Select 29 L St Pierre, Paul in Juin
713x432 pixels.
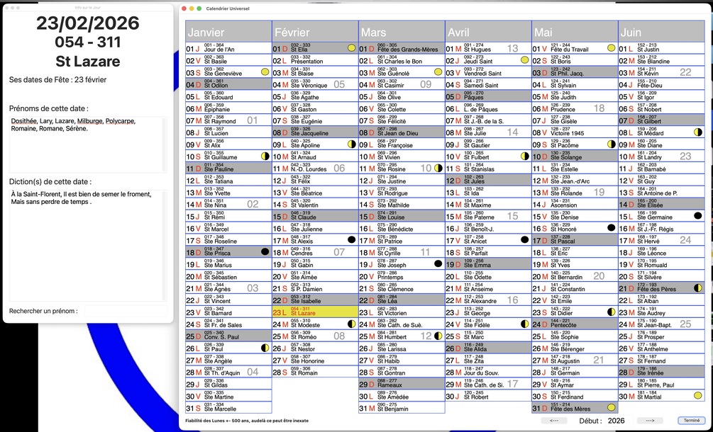point(662,384)
